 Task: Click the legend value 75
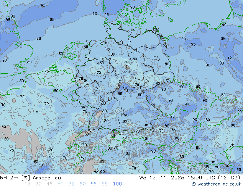click(x=71, y=184)
